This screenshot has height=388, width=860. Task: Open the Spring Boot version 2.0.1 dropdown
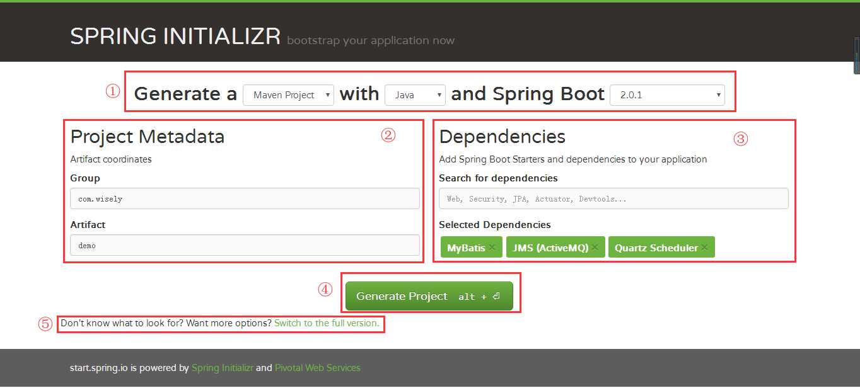pyautogui.click(x=667, y=95)
